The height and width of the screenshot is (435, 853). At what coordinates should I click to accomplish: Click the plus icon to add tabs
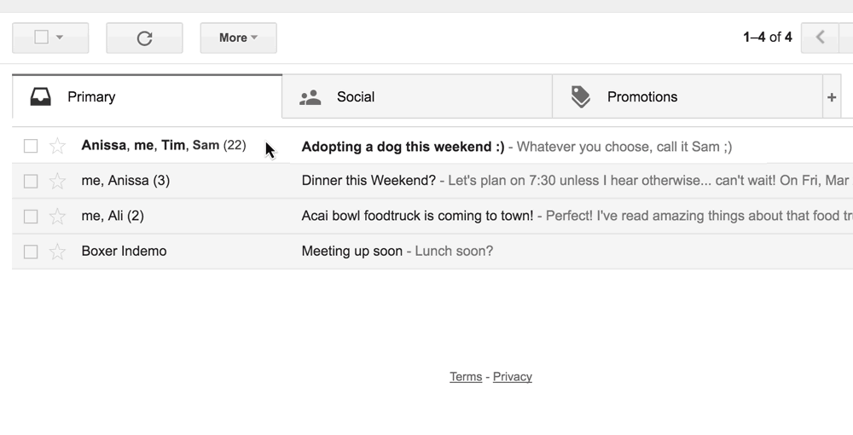click(x=831, y=97)
